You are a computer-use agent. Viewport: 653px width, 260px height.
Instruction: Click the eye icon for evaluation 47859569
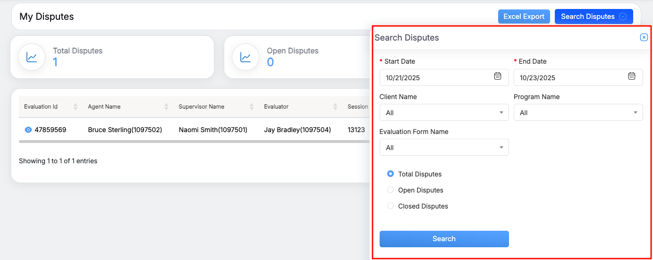pos(28,130)
